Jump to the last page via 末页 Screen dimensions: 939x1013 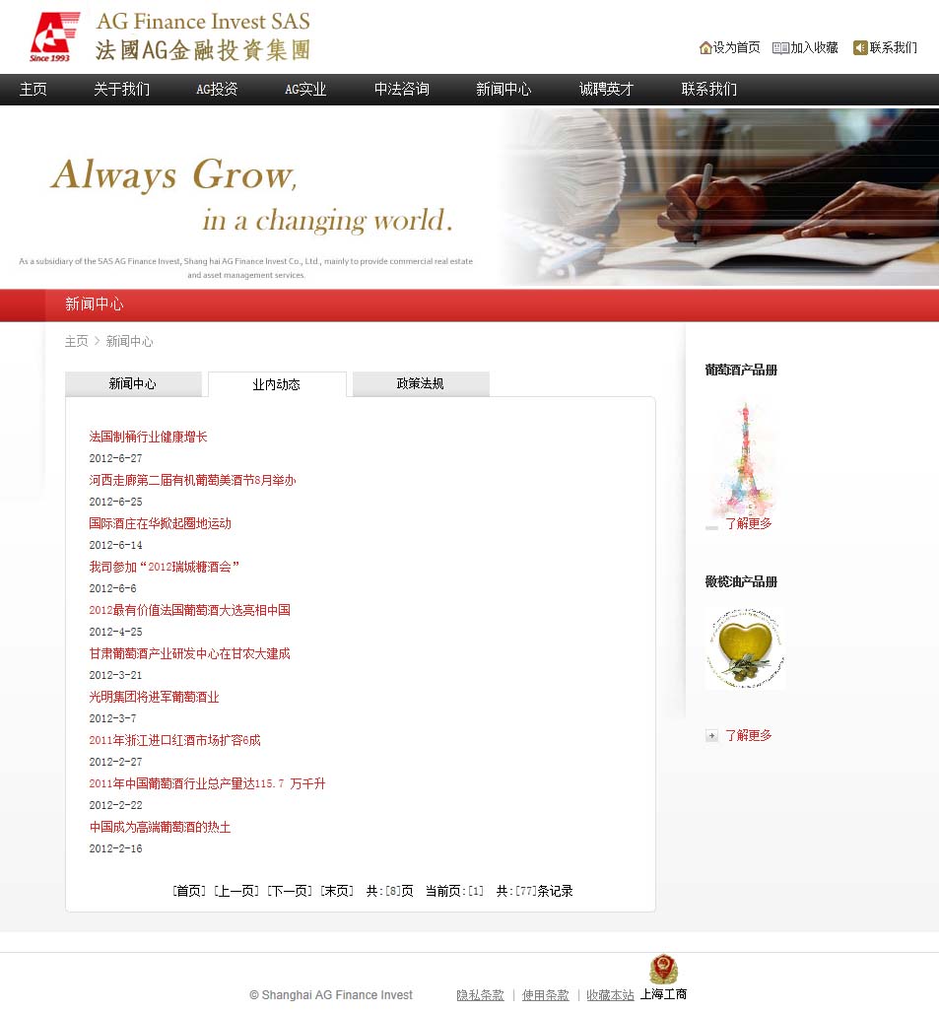(x=337, y=891)
